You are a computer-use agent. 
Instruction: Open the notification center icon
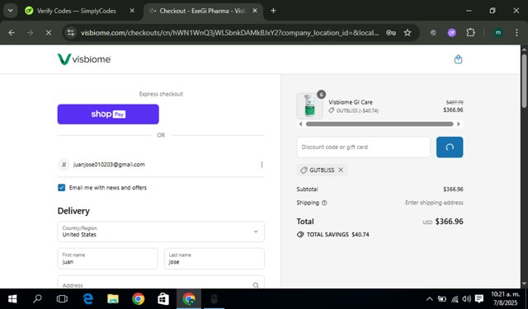[x=479, y=298]
